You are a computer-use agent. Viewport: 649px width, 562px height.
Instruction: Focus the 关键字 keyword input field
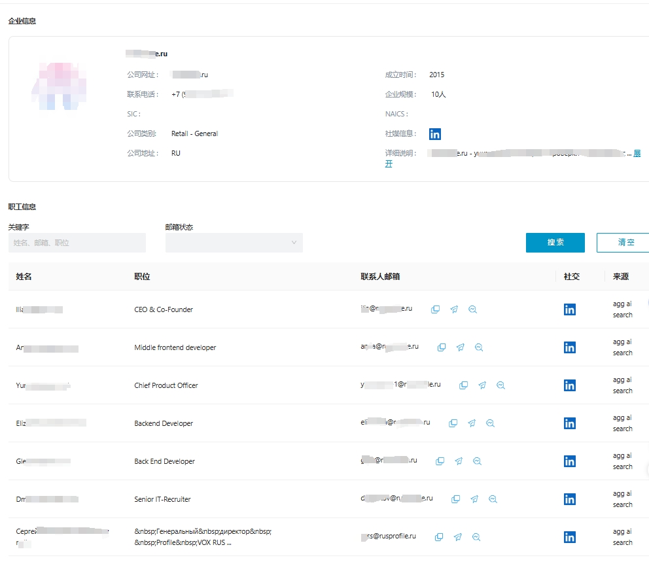pyautogui.click(x=77, y=243)
